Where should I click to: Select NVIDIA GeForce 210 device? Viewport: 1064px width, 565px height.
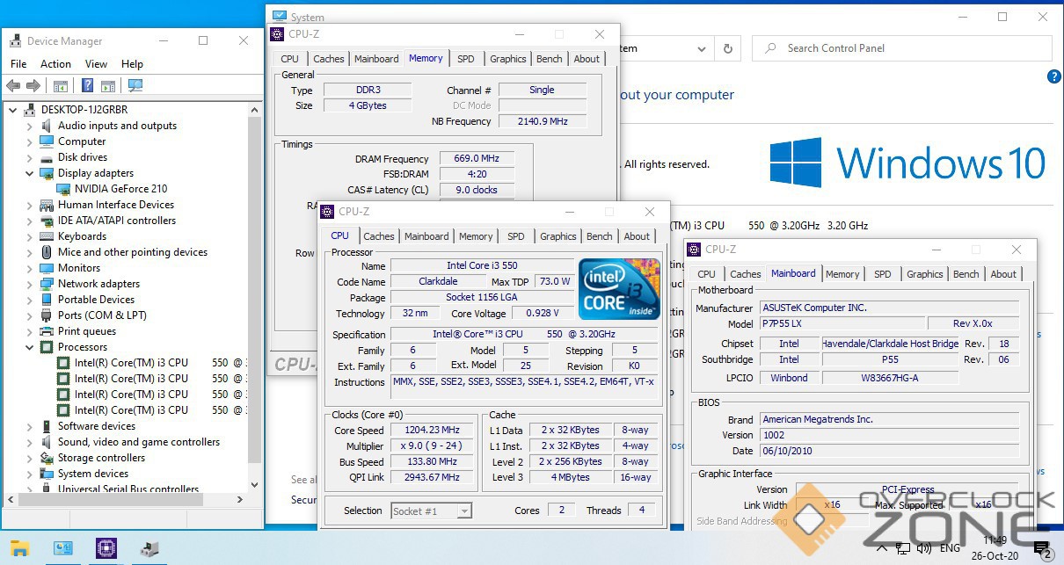pos(120,189)
